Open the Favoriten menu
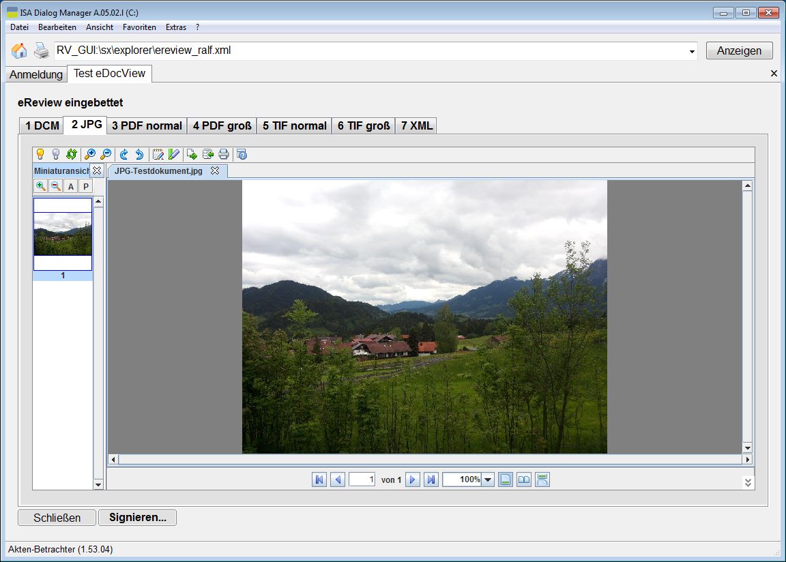Viewport: 786px width, 562px height. click(139, 27)
